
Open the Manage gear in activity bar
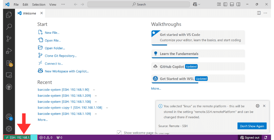9,129
